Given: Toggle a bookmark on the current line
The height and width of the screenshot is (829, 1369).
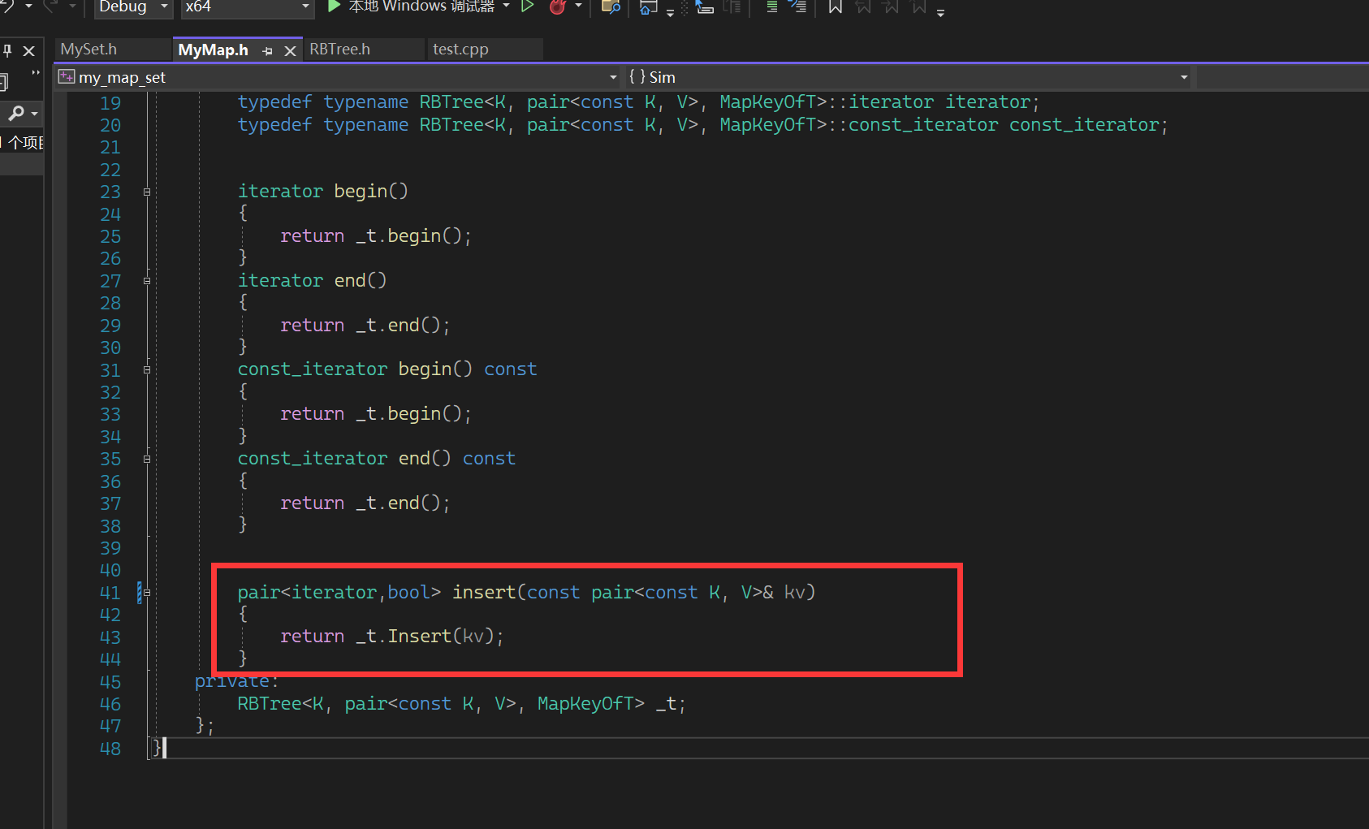Looking at the screenshot, I should [835, 7].
